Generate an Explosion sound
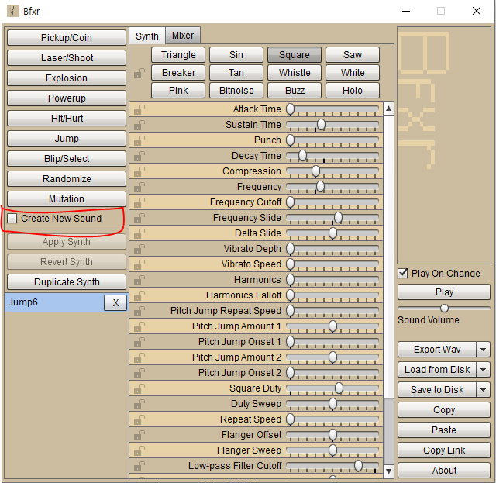Screen dimensions: 496x483 pyautogui.click(x=67, y=78)
